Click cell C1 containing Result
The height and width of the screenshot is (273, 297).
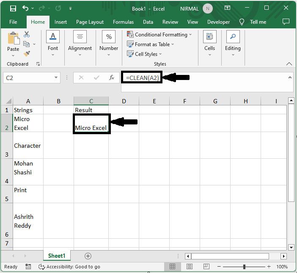click(91, 110)
